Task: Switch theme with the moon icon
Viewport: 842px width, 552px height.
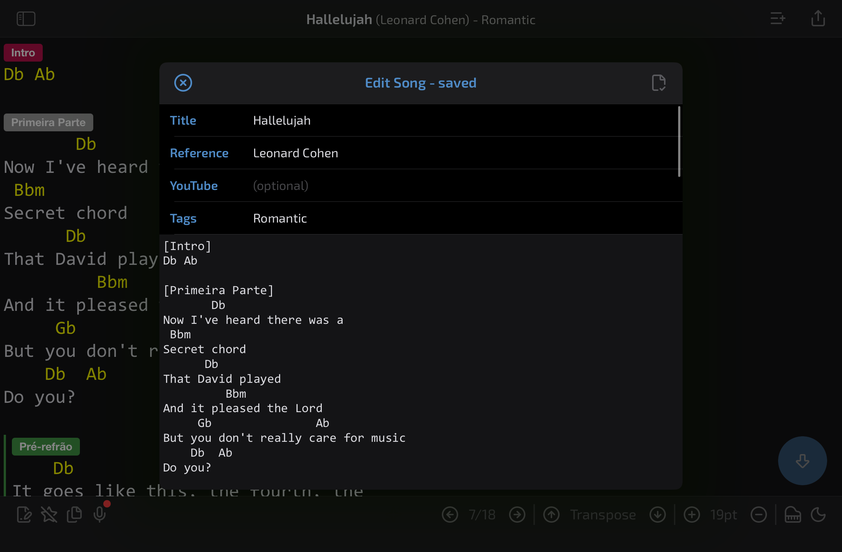Action: 819,515
